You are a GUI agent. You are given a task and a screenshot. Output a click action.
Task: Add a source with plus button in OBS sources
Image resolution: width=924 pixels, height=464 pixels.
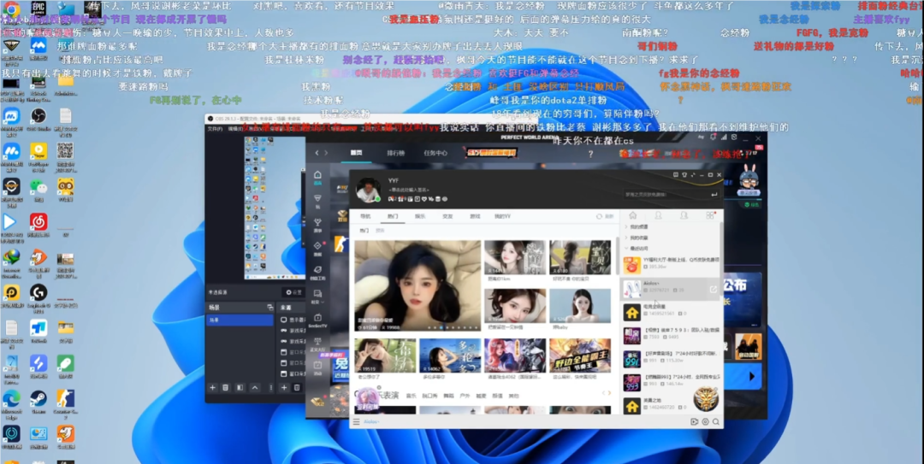pos(283,387)
